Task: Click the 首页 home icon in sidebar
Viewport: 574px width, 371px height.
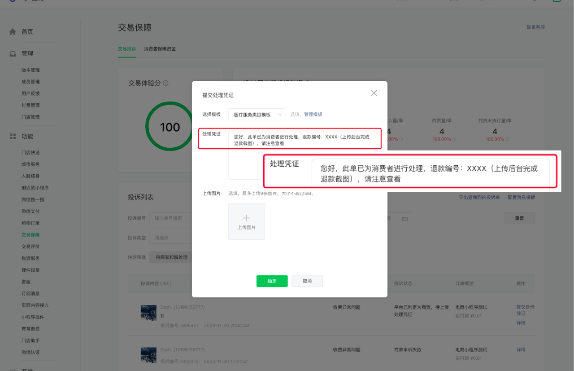Action: pyautogui.click(x=13, y=32)
